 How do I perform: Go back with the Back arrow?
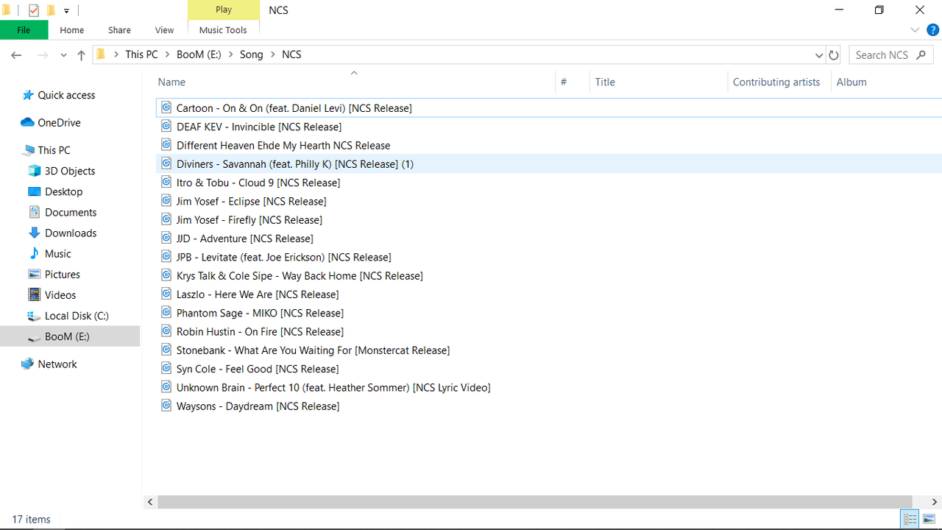click(16, 55)
